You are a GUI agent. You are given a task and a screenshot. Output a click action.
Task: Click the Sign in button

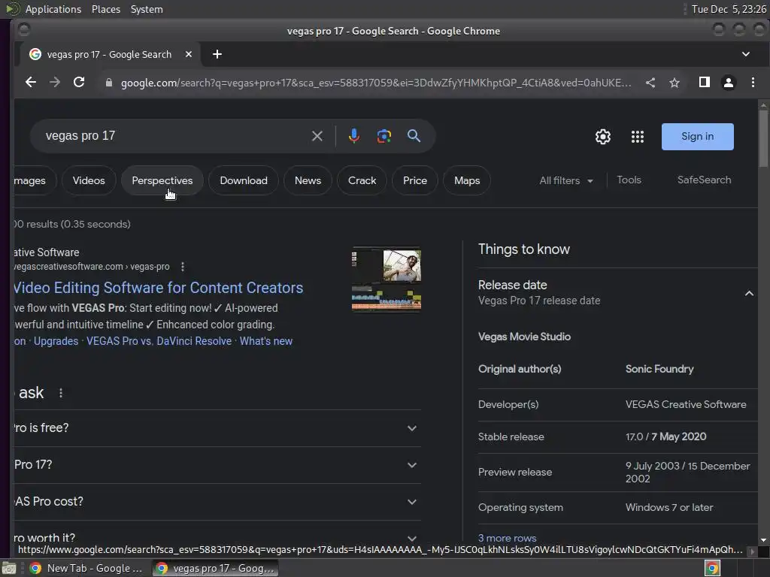[697, 137]
